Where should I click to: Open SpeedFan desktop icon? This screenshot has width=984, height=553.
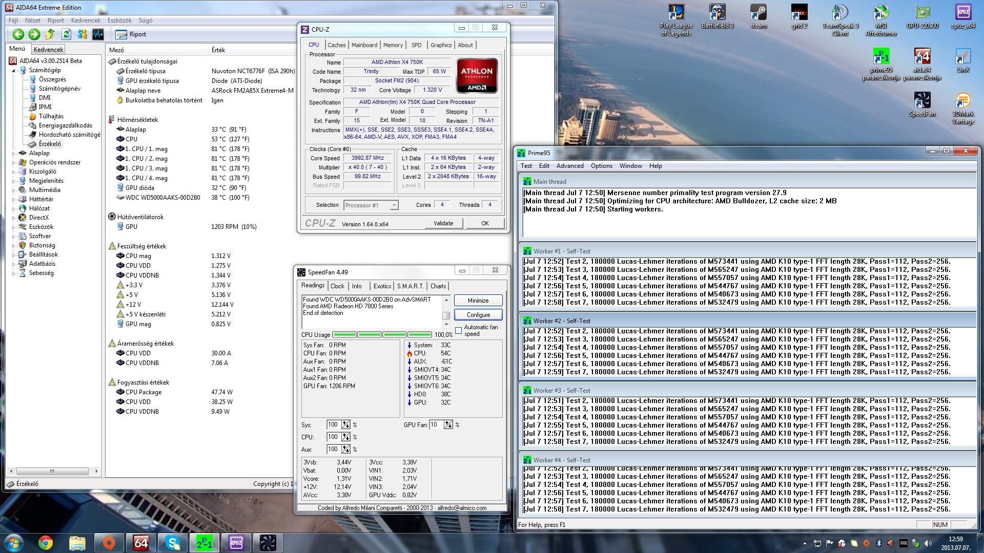pyautogui.click(x=922, y=104)
